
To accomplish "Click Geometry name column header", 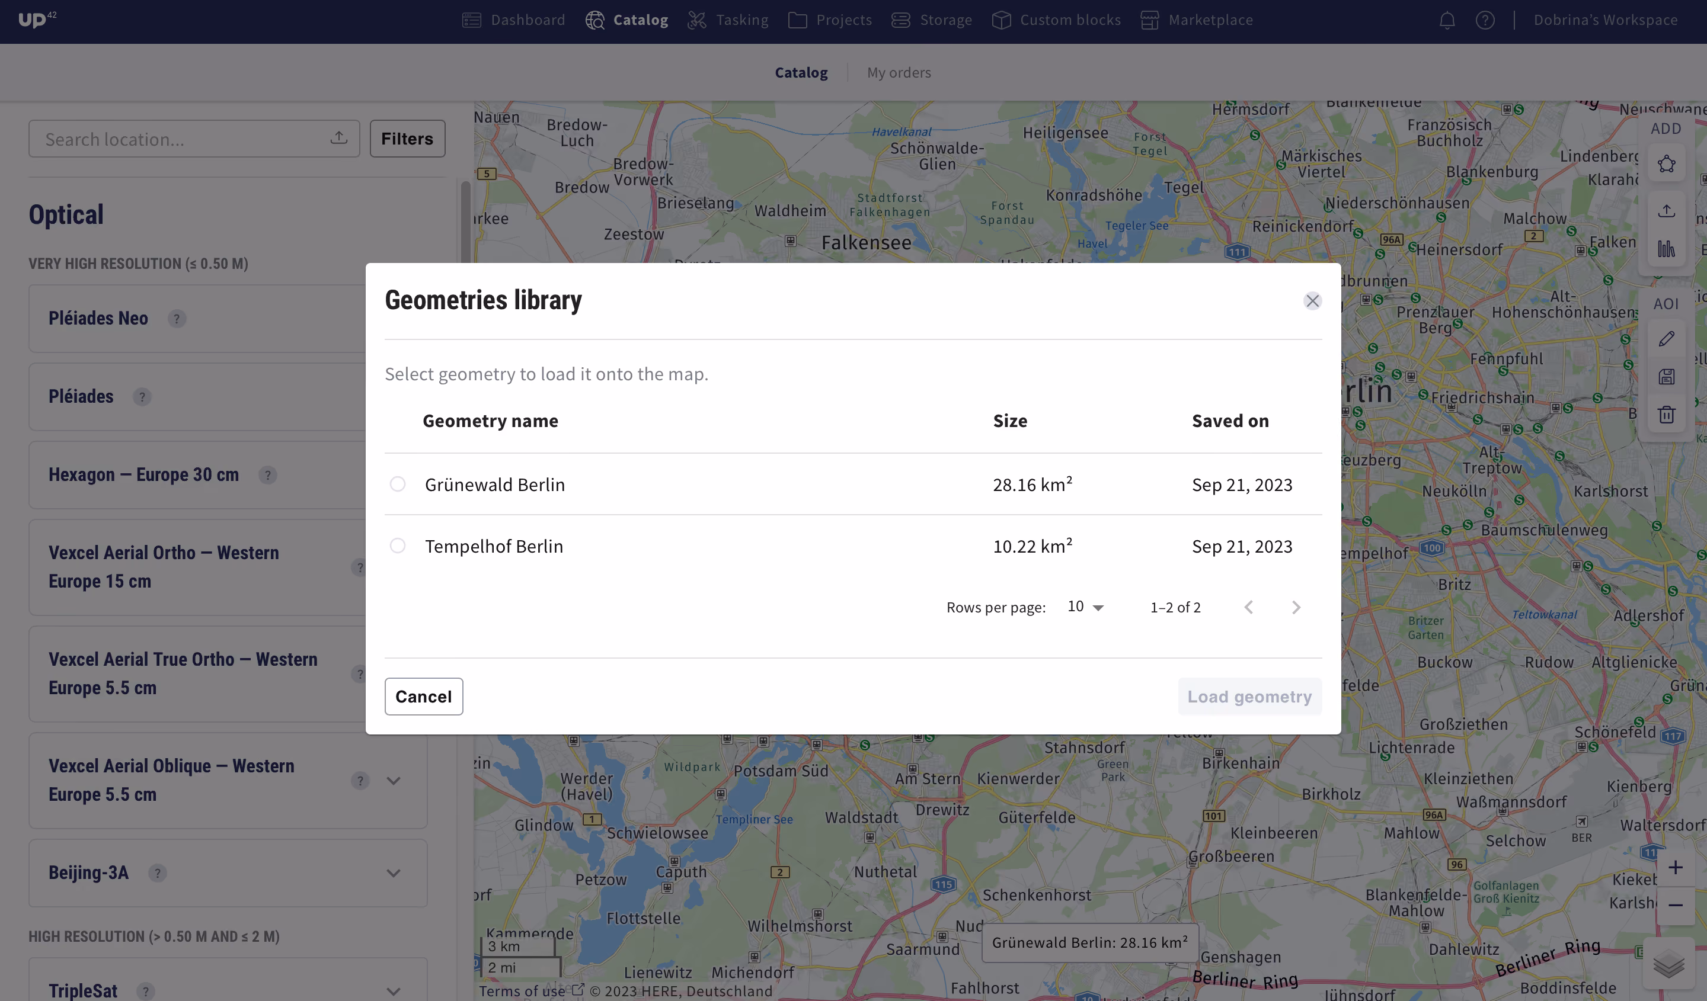I will [x=490, y=421].
